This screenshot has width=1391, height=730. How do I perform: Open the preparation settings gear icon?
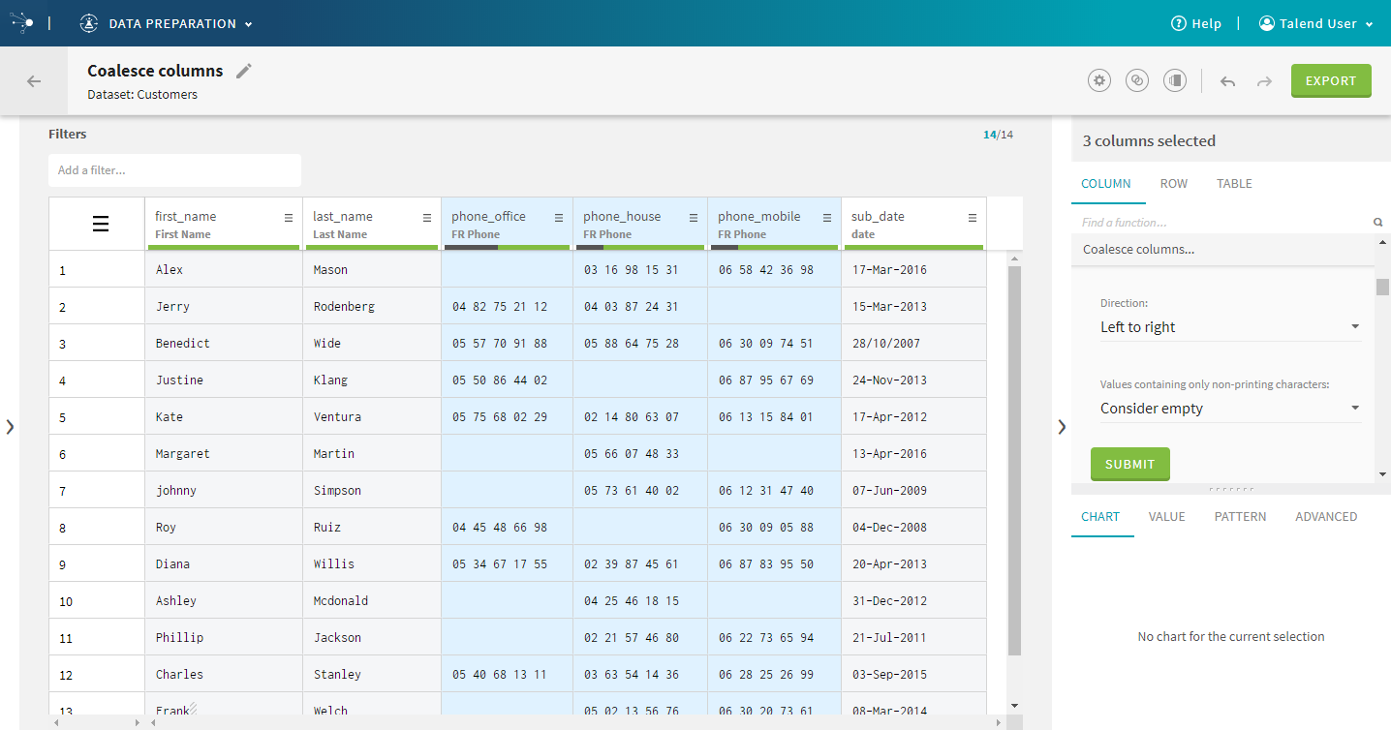coord(1098,81)
